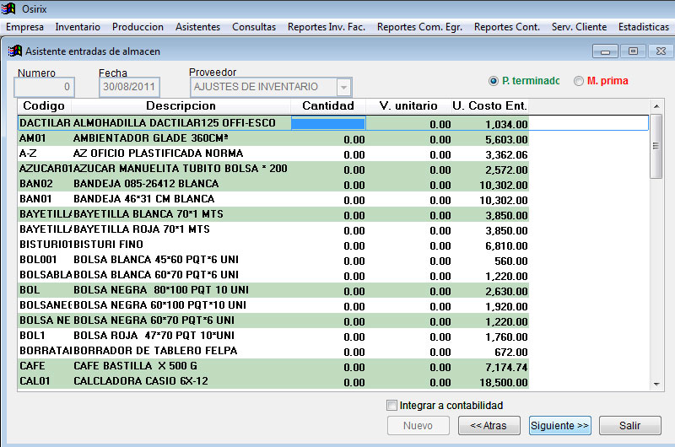The image size is (675, 447).
Task: Select row BANDEJA 46*31 CM BLANCA
Action: pyautogui.click(x=273, y=199)
